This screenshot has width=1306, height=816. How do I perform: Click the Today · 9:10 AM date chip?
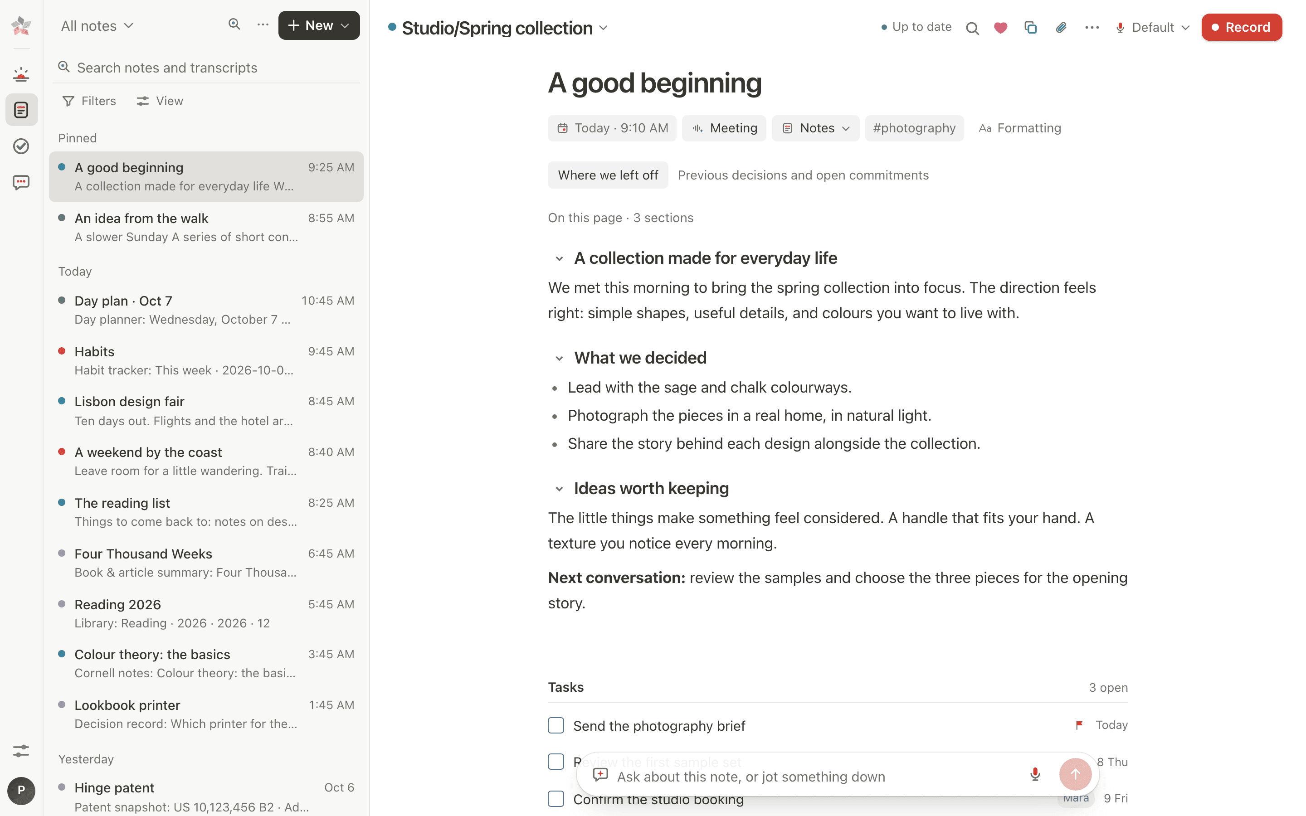pyautogui.click(x=612, y=128)
